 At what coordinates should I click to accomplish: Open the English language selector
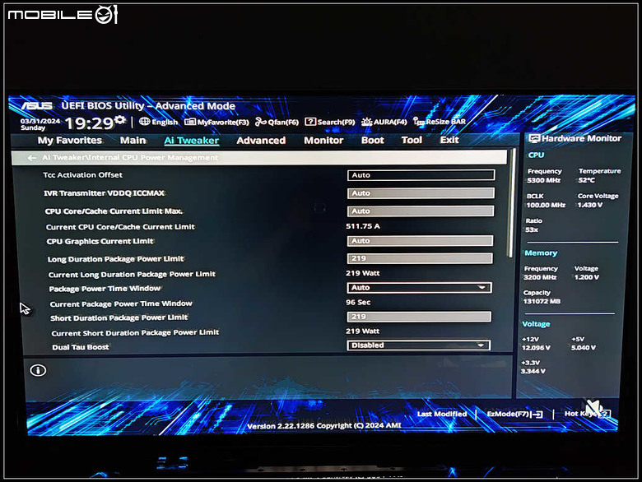click(159, 122)
